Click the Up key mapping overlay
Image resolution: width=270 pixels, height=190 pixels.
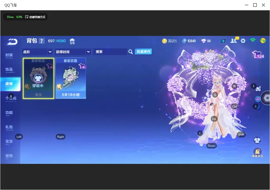(214, 119)
